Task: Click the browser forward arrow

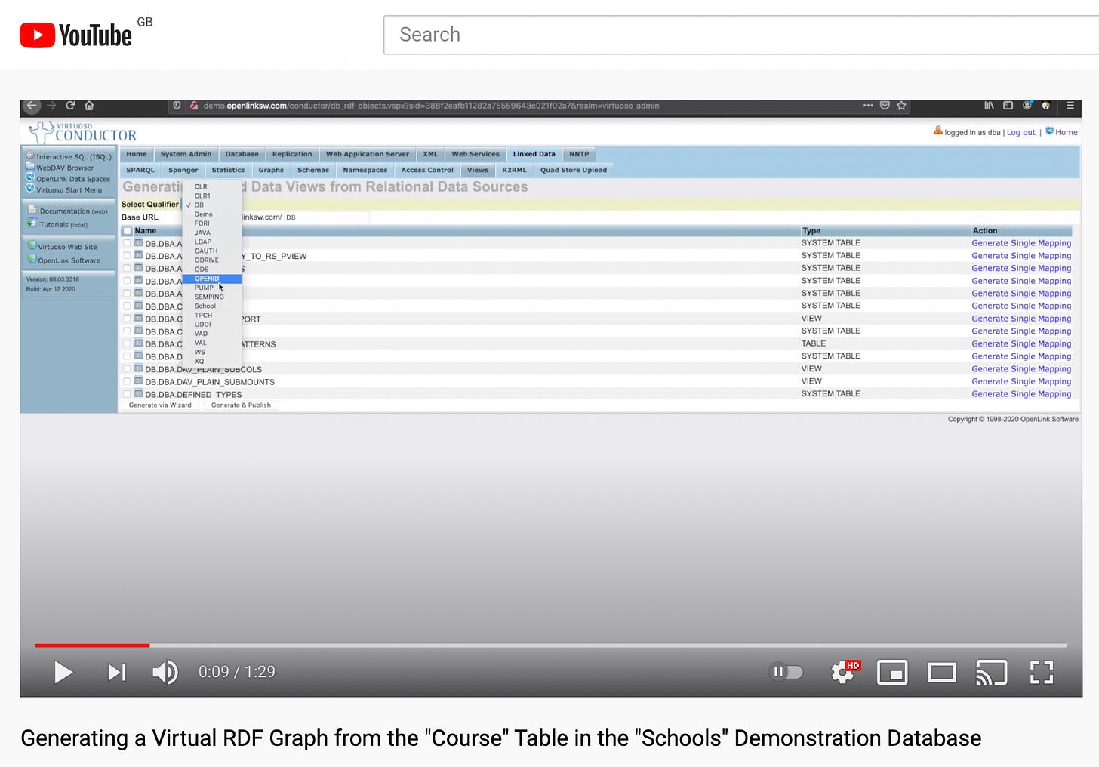Action: click(51, 106)
